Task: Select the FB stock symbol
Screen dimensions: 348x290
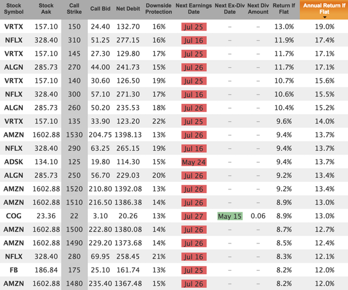Action: [x=14, y=270]
